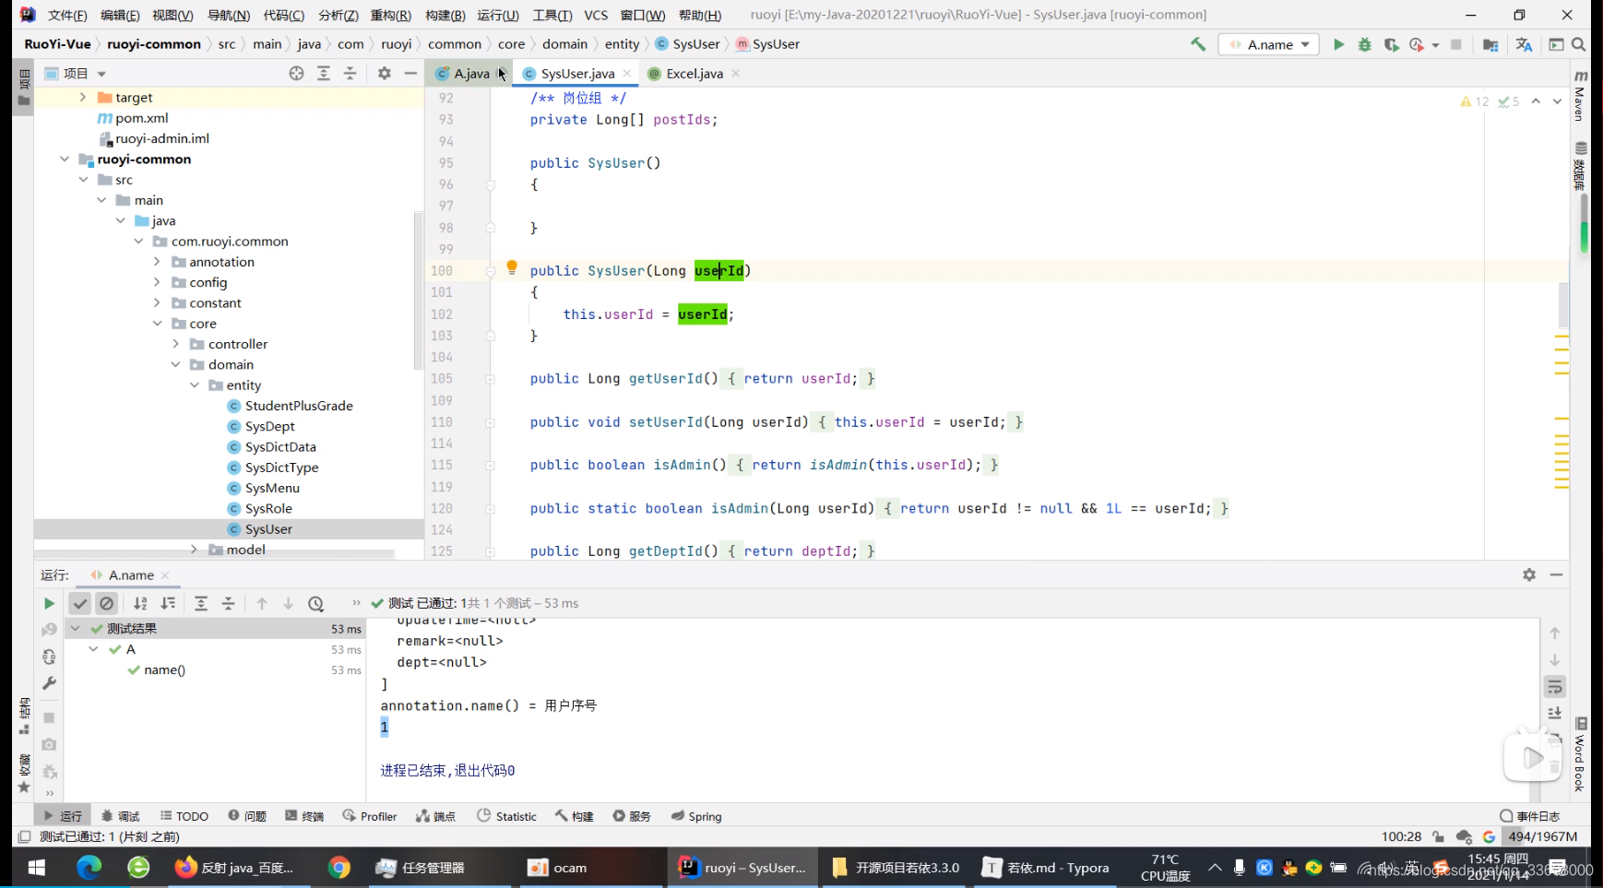This screenshot has width=1603, height=888.
Task: Jump to next highlighted error arrow
Action: [x=1557, y=101]
